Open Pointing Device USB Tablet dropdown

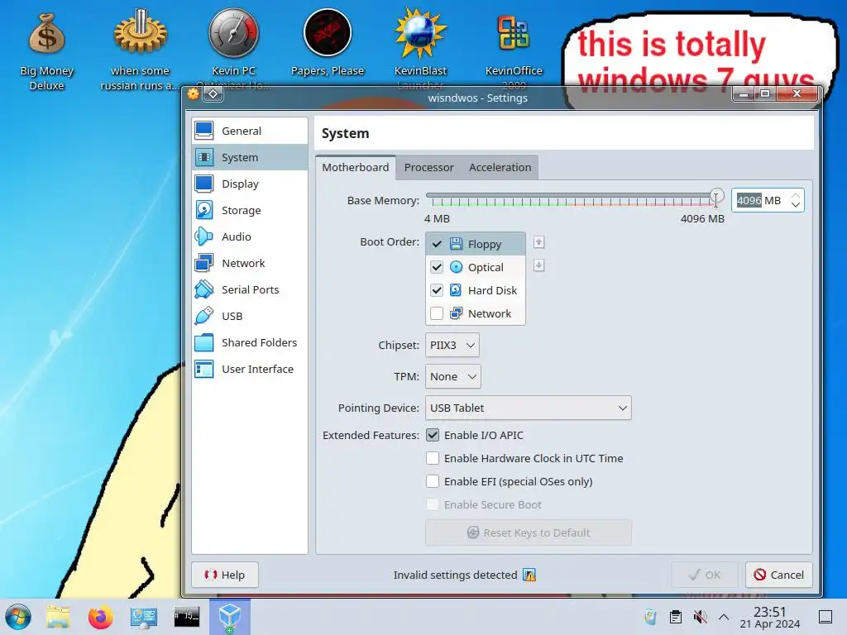[529, 408]
